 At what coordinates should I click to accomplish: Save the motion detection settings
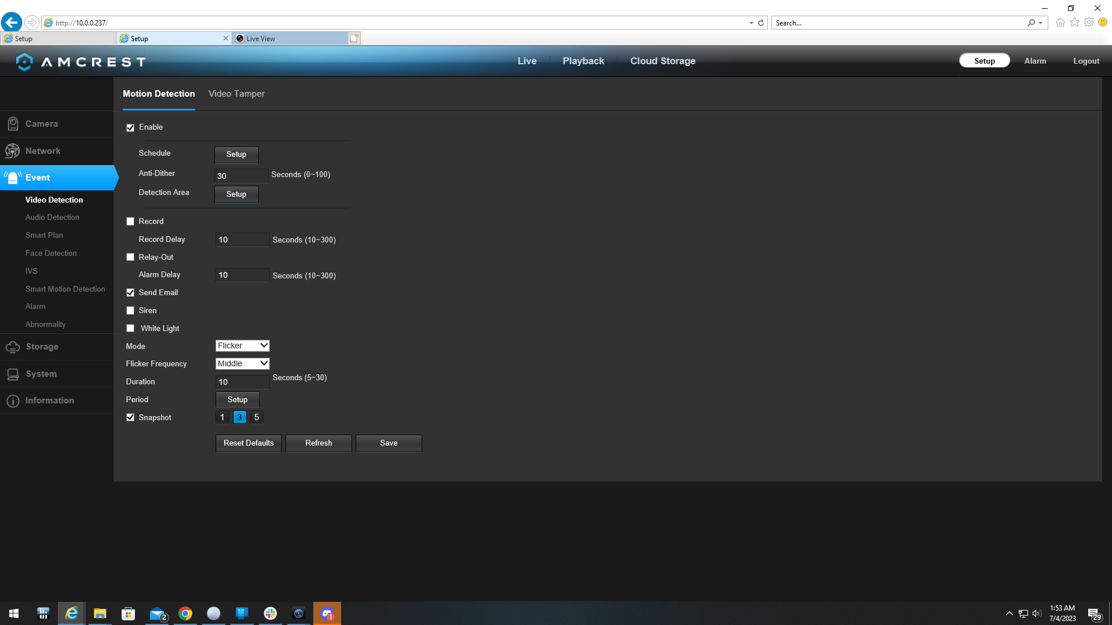tap(389, 443)
